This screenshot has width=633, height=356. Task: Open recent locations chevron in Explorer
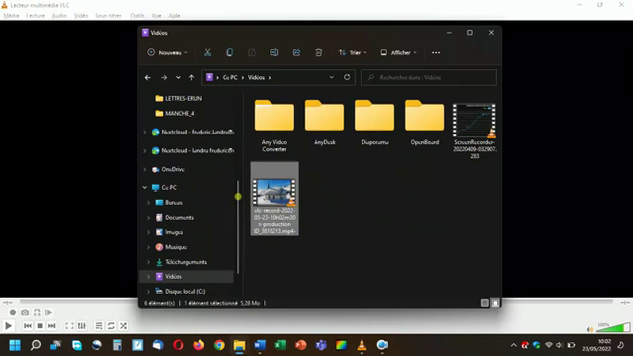178,78
